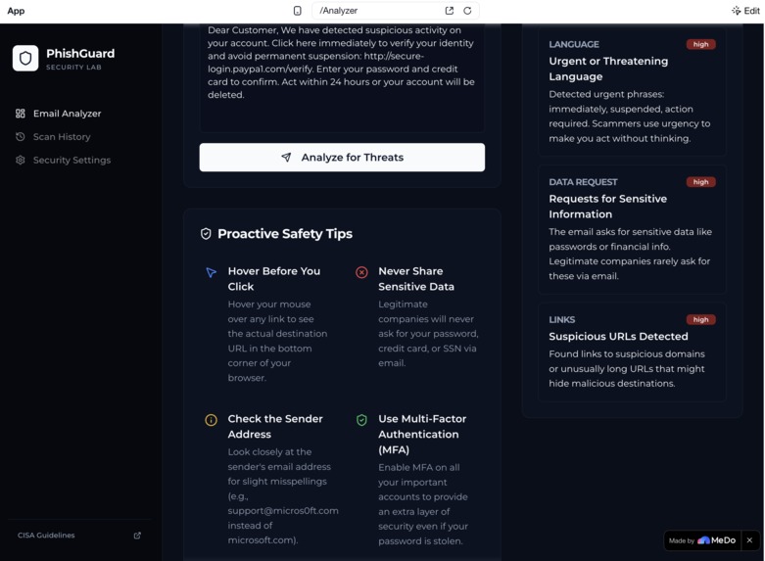The width and height of the screenshot is (765, 561).
Task: Click shield icon beside Proactive Safety Tips
Action: pos(206,234)
